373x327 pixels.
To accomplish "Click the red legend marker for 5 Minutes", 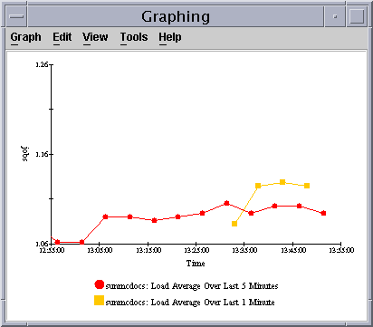I will 100,284.
